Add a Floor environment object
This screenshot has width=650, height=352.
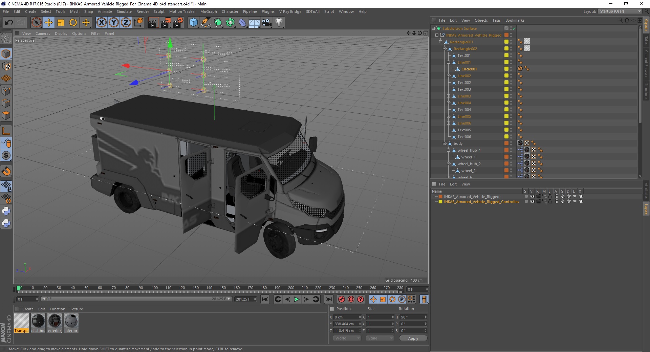point(254,23)
